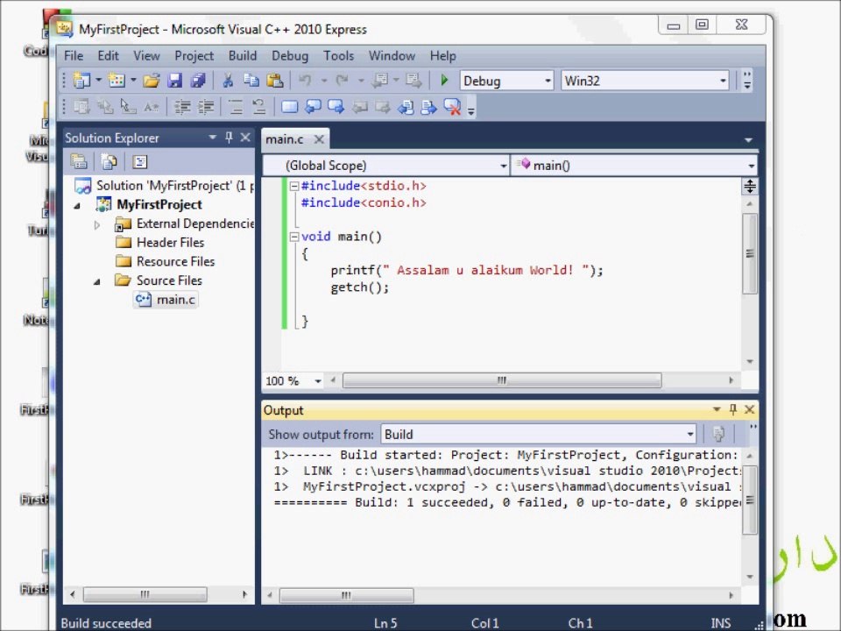
Task: Open the Project menu
Action: (194, 56)
